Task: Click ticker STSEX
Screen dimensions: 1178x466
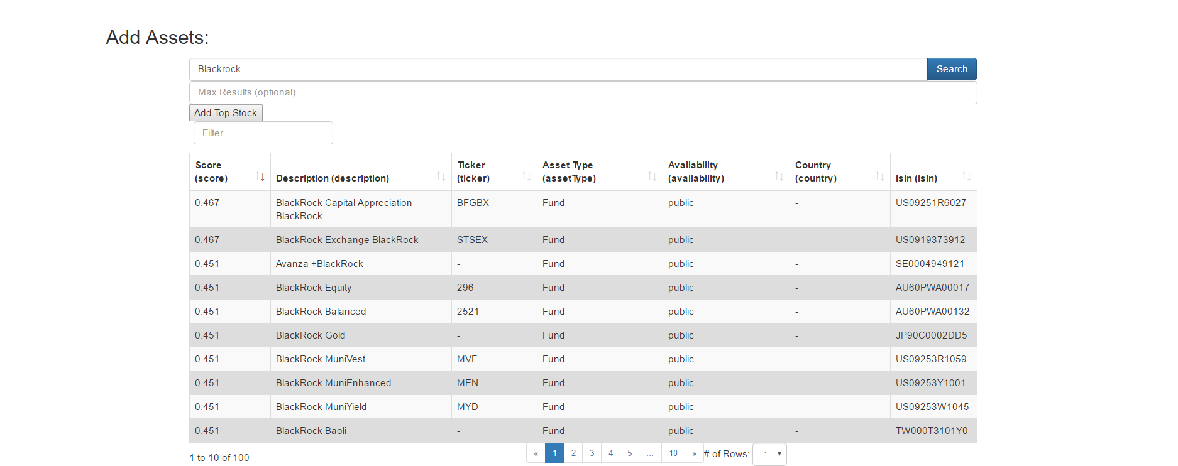Action: pyautogui.click(x=472, y=240)
